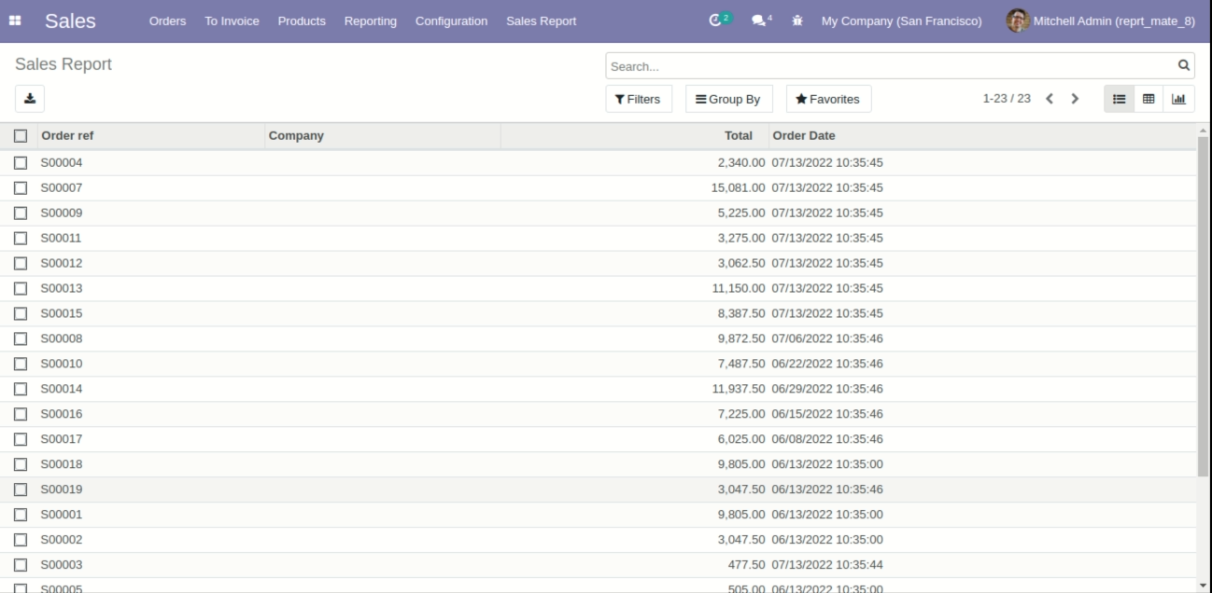Screen dimensions: 1212x593
Task: Click the download export icon
Action: coord(30,98)
